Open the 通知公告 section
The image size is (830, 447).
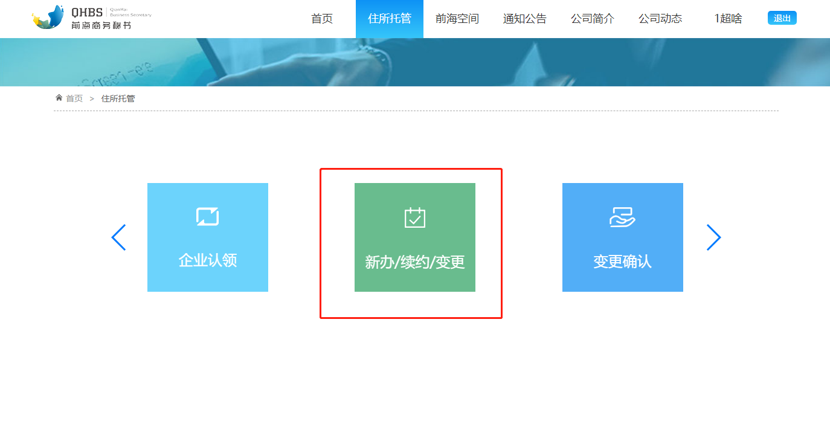(524, 19)
